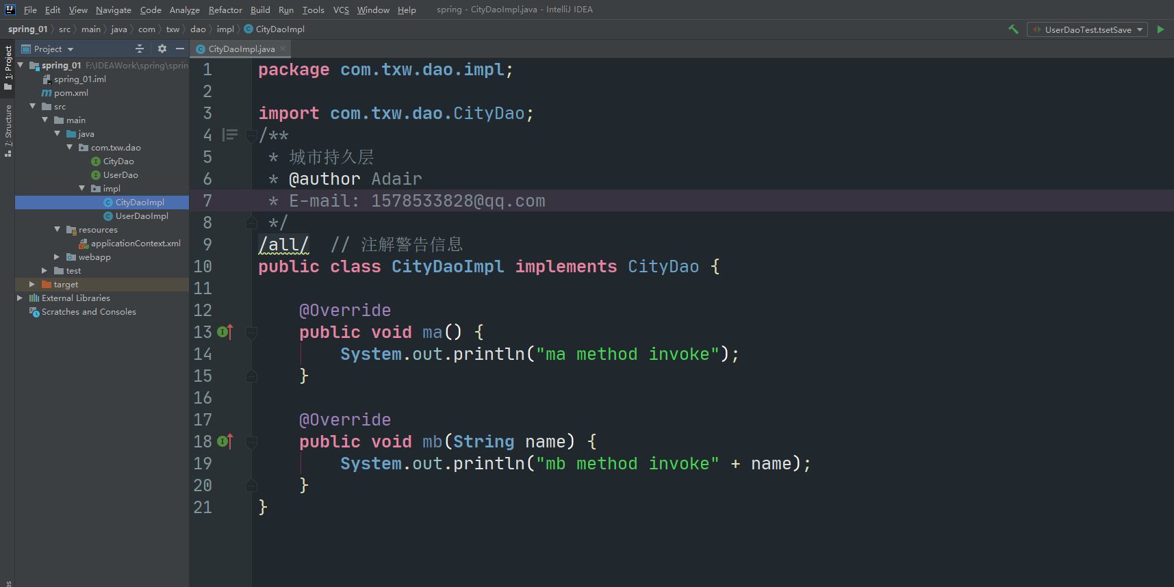Select UserDao interface in tree
Viewport: 1174px width, 587px height.
(x=114, y=175)
